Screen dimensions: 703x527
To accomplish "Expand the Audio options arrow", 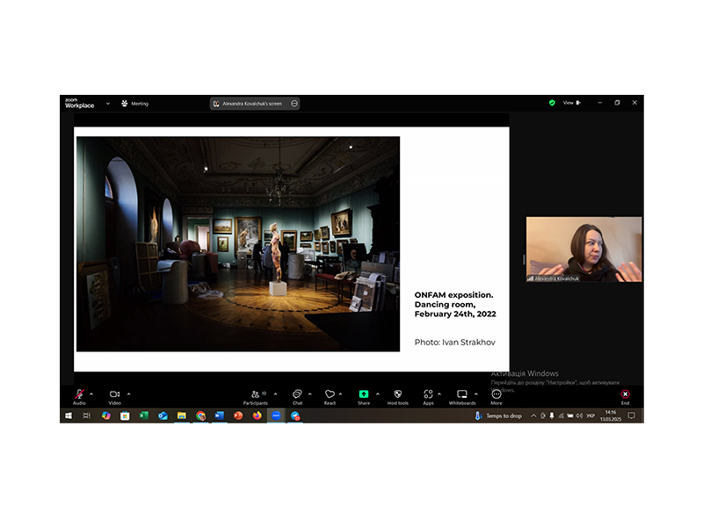I will (91, 393).
